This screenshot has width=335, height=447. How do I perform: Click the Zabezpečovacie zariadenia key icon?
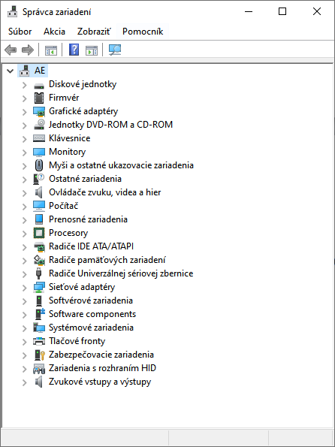click(x=40, y=355)
